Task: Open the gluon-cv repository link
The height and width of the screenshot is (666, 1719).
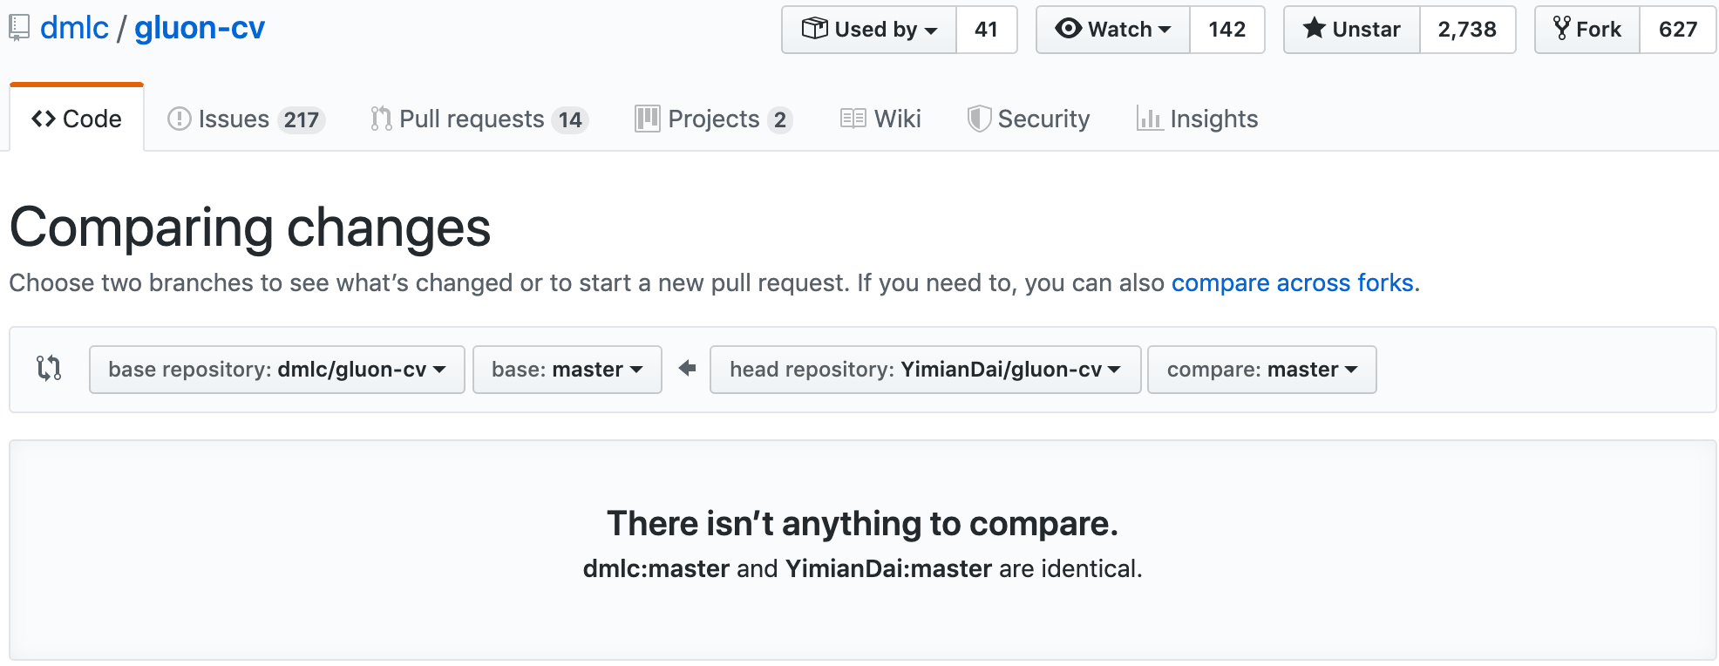Action: (200, 28)
